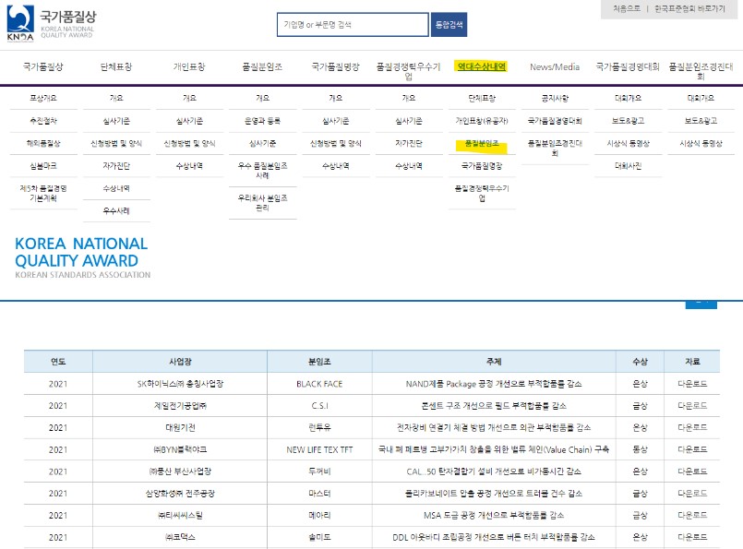Select 제5차 품질경영 기본계획 submenu item
Screen dimensions: 743x549
[x=43, y=193]
